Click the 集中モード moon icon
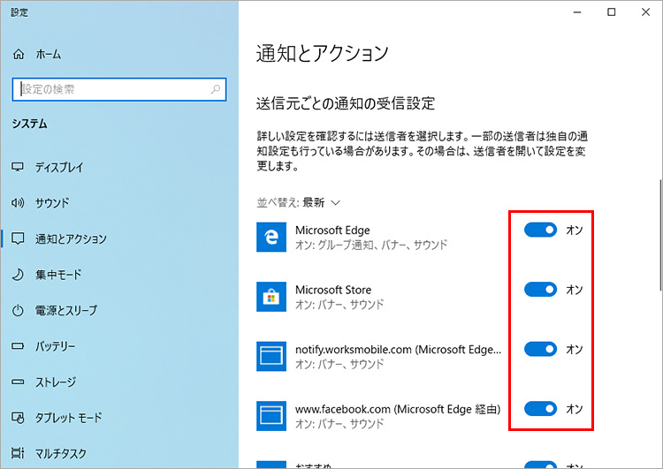Screen dimensions: 663x469 pyautogui.click(x=18, y=275)
